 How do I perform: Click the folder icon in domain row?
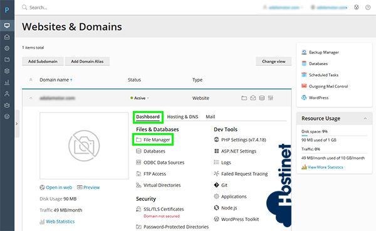(244, 98)
